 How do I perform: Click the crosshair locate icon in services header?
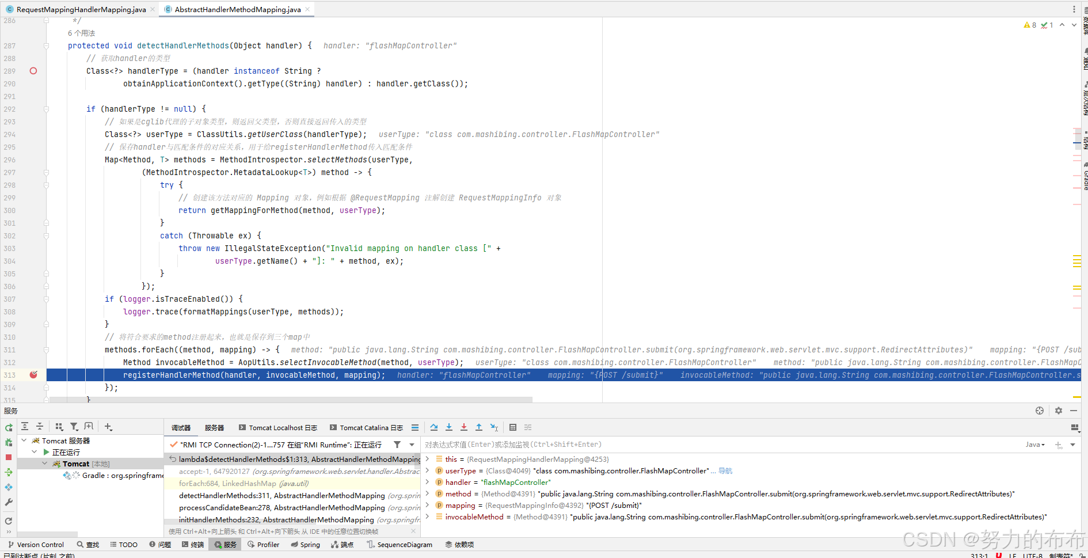click(x=1040, y=411)
